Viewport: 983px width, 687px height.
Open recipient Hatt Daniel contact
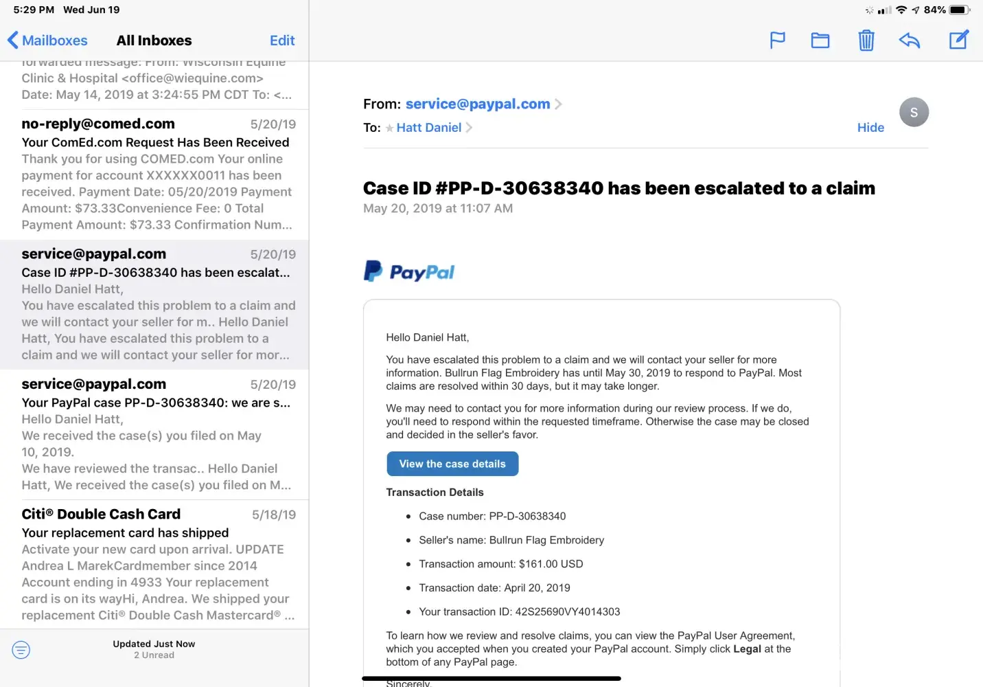429,128
